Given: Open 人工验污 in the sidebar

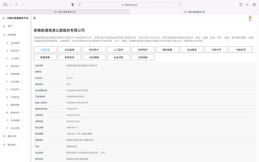Looking at the screenshot, I should point(15,58).
